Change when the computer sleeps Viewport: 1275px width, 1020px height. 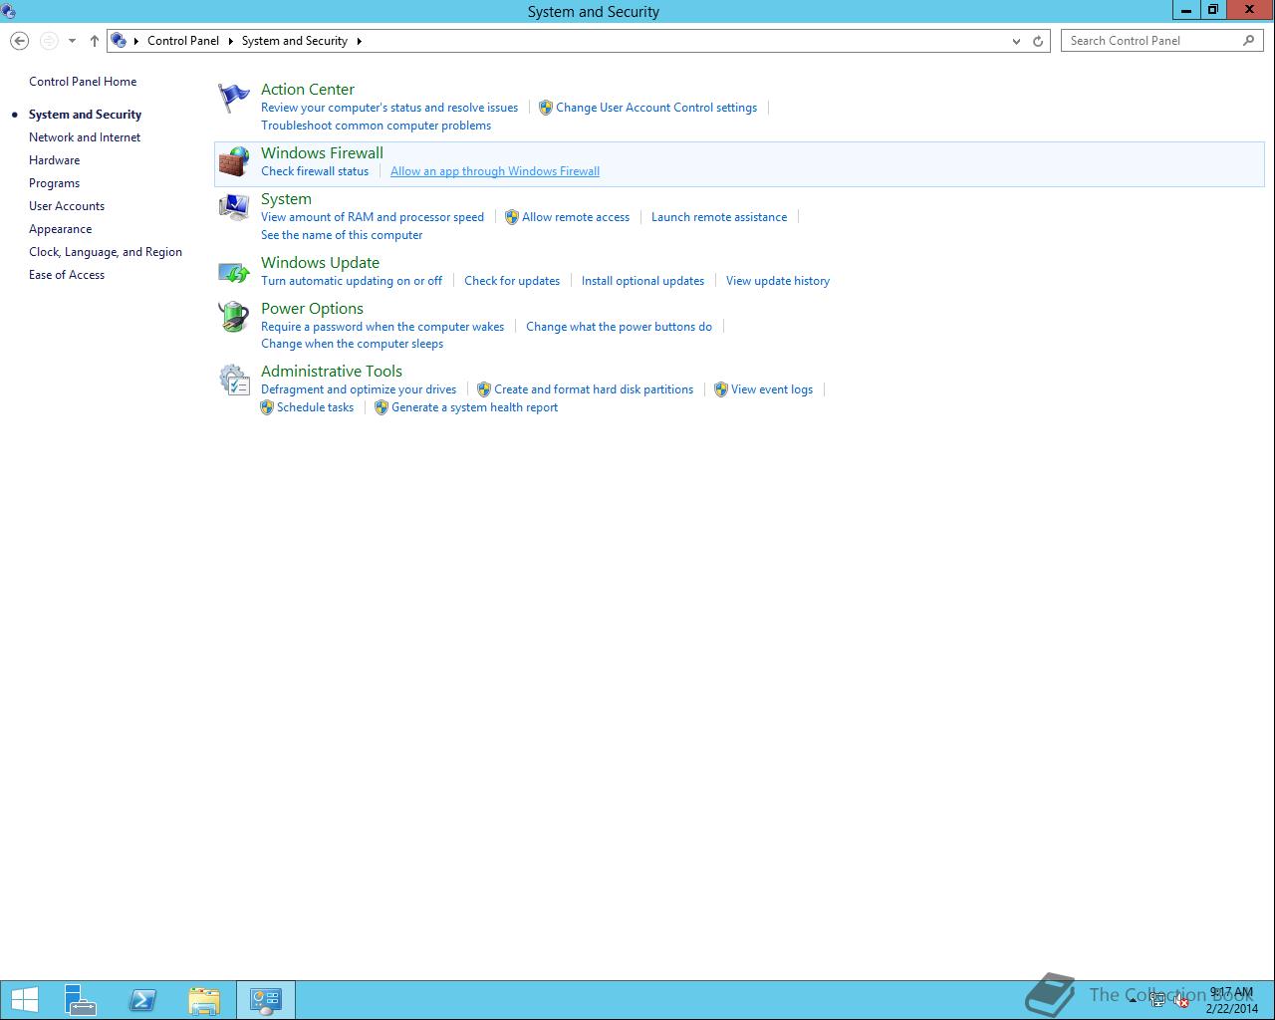pyautogui.click(x=352, y=344)
